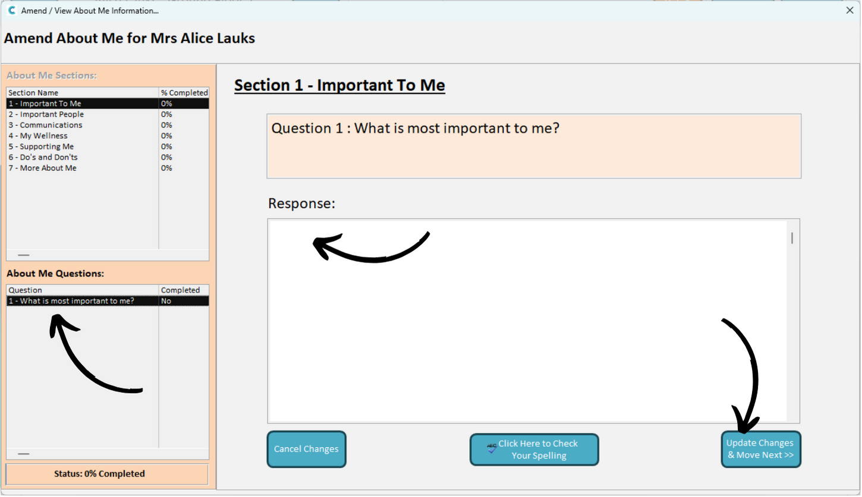This screenshot has width=862, height=497.
Task: Open the 3 - Communications section
Action: pos(108,125)
